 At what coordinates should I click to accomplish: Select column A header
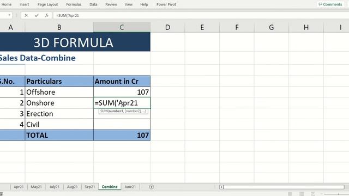point(11,27)
